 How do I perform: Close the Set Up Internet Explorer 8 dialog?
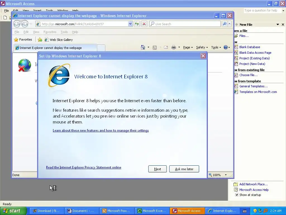203,56
